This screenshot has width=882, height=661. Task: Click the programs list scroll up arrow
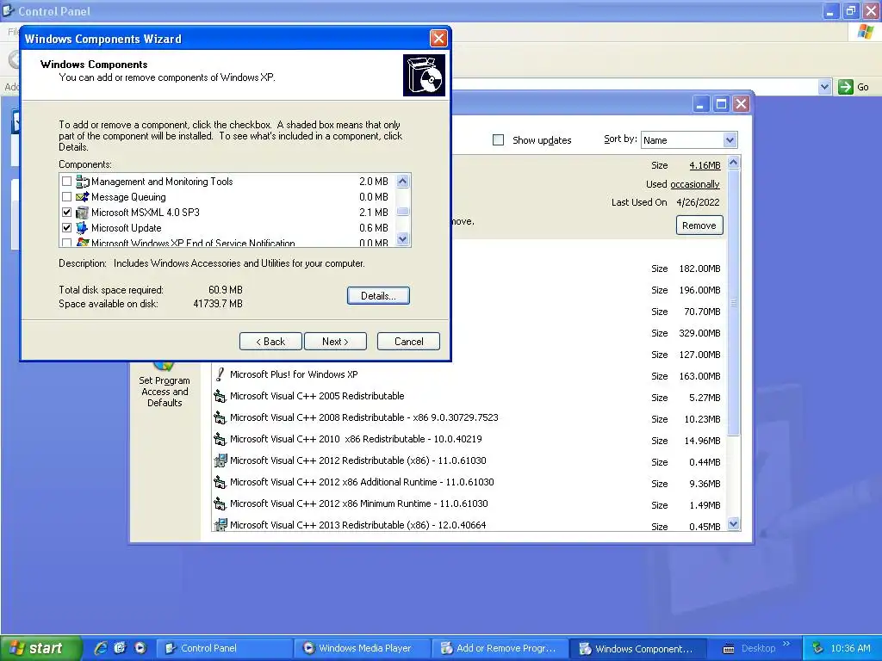click(x=733, y=163)
